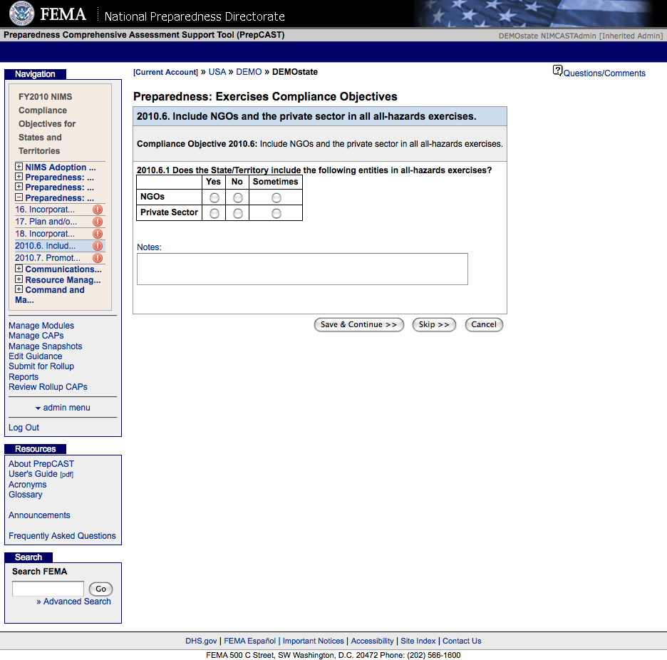Open 18. Incorporat... navigation item

point(45,234)
